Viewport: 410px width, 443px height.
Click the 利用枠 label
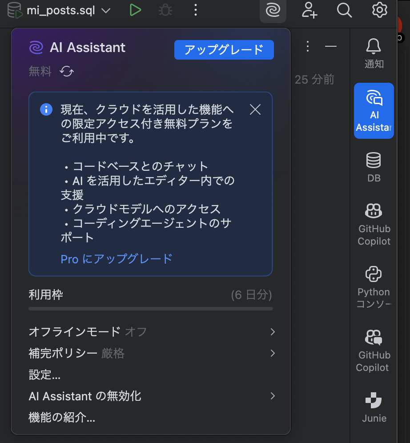46,295
